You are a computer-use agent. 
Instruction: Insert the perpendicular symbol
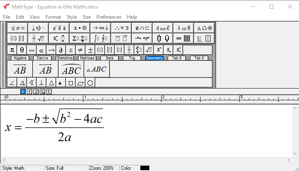tap(41, 83)
